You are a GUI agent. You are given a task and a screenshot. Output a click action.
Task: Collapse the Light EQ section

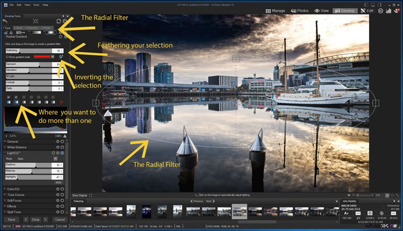[x=5, y=153]
